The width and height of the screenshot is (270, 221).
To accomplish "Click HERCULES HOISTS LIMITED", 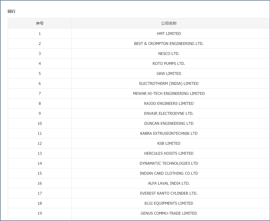I will pos(169,153).
